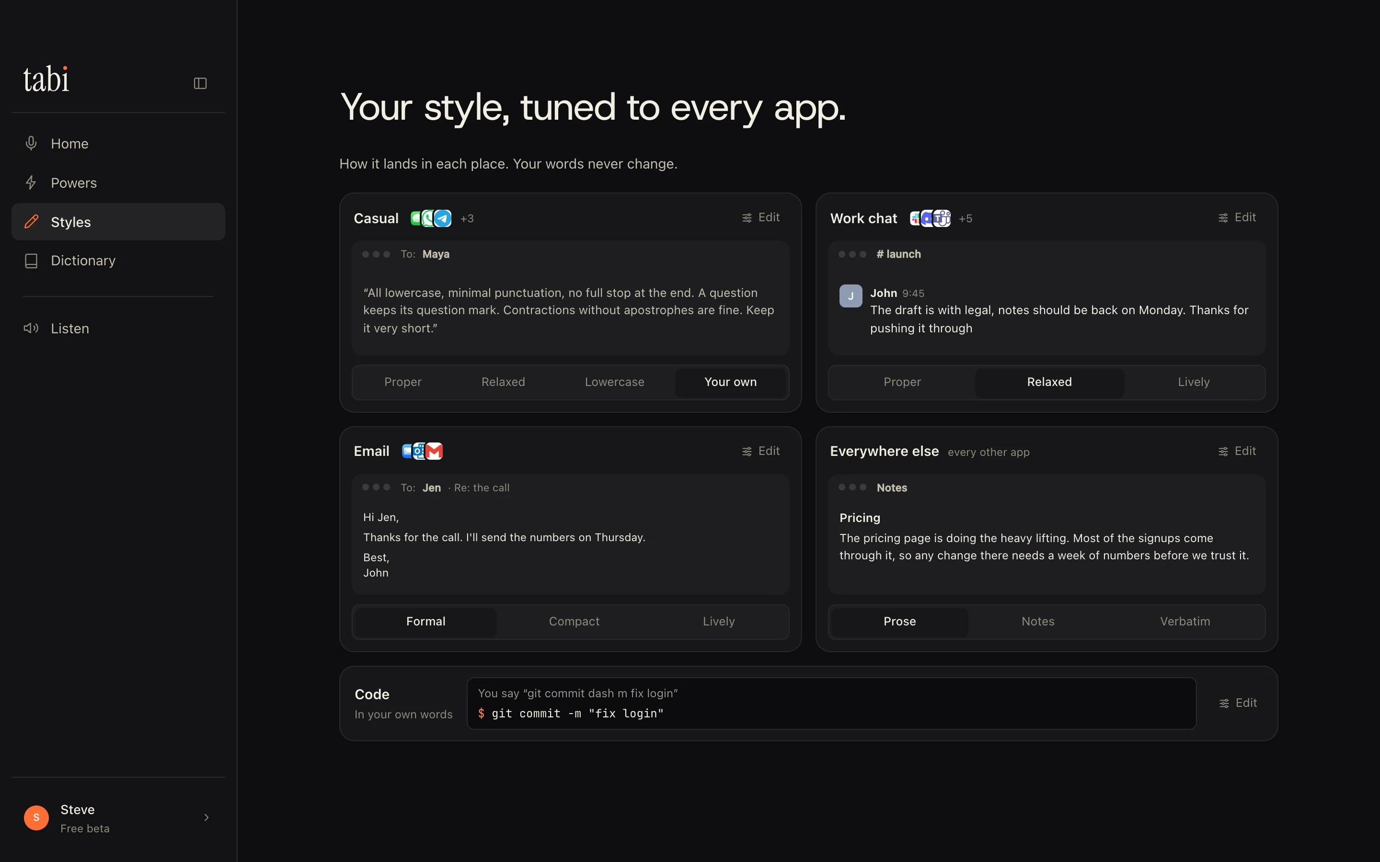Select Verbatim for Everywhere else
Viewport: 1380px width, 862px height.
click(x=1184, y=622)
